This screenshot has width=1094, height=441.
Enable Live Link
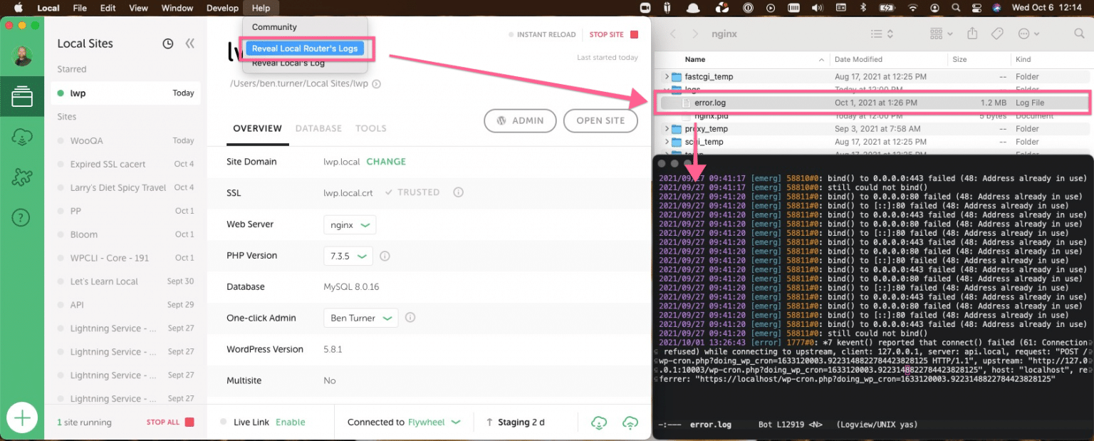coord(290,422)
